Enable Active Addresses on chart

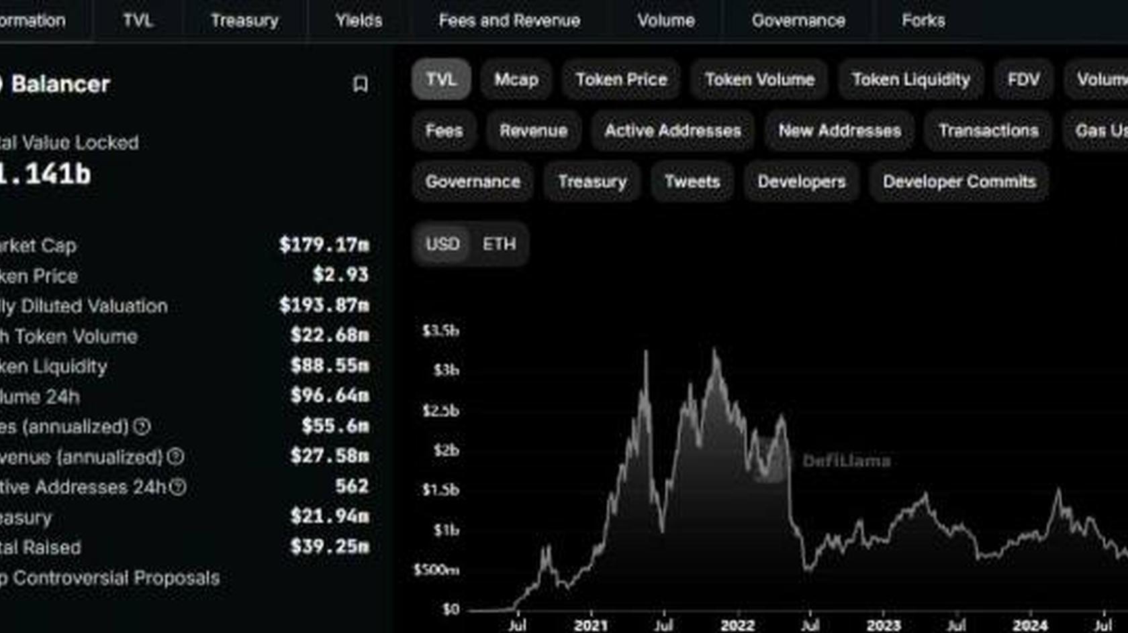tap(673, 131)
